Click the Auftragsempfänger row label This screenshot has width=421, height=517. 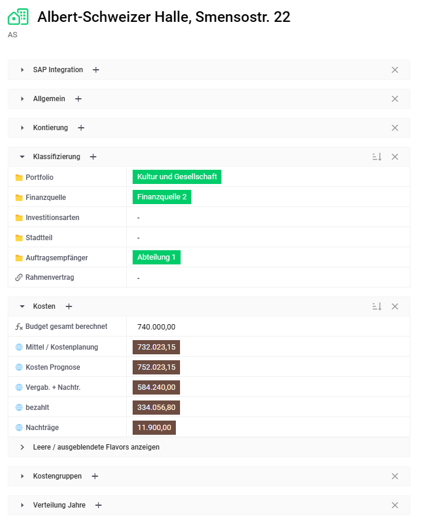57,258
